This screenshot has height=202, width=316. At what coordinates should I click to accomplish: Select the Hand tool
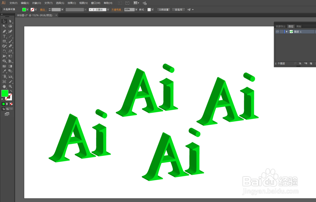(x=4, y=86)
